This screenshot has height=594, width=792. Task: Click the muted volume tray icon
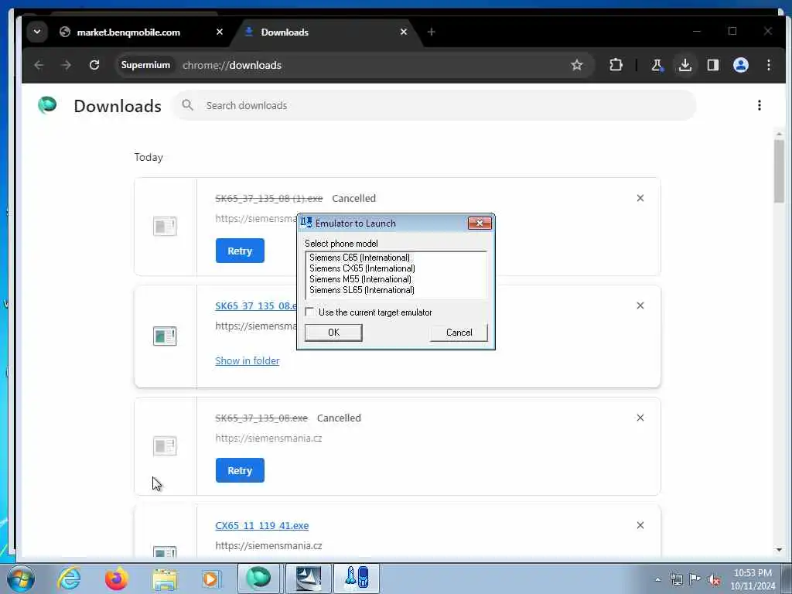coord(714,579)
